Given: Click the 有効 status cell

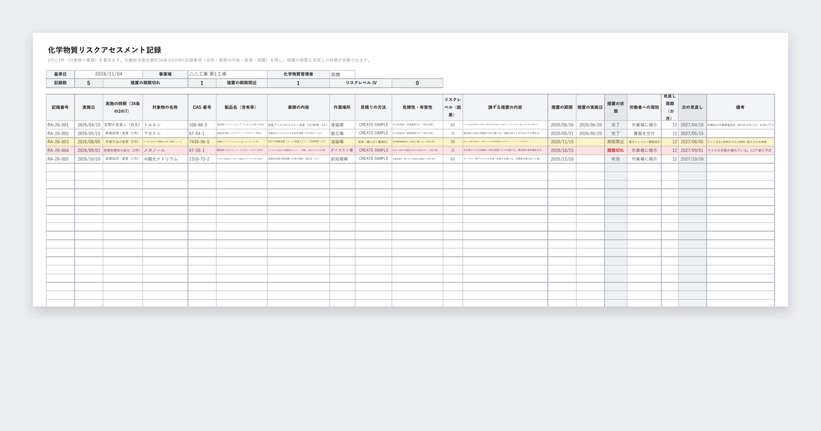Looking at the screenshot, I should coord(616,159).
